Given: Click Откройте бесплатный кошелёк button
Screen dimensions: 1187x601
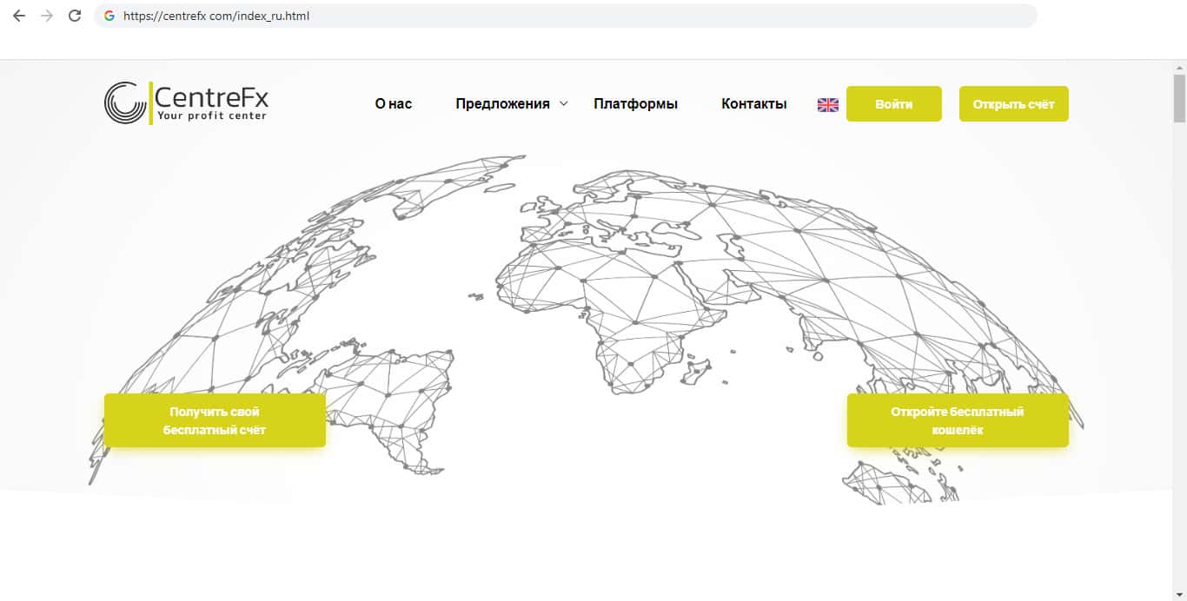Looking at the screenshot, I should pyautogui.click(x=958, y=420).
